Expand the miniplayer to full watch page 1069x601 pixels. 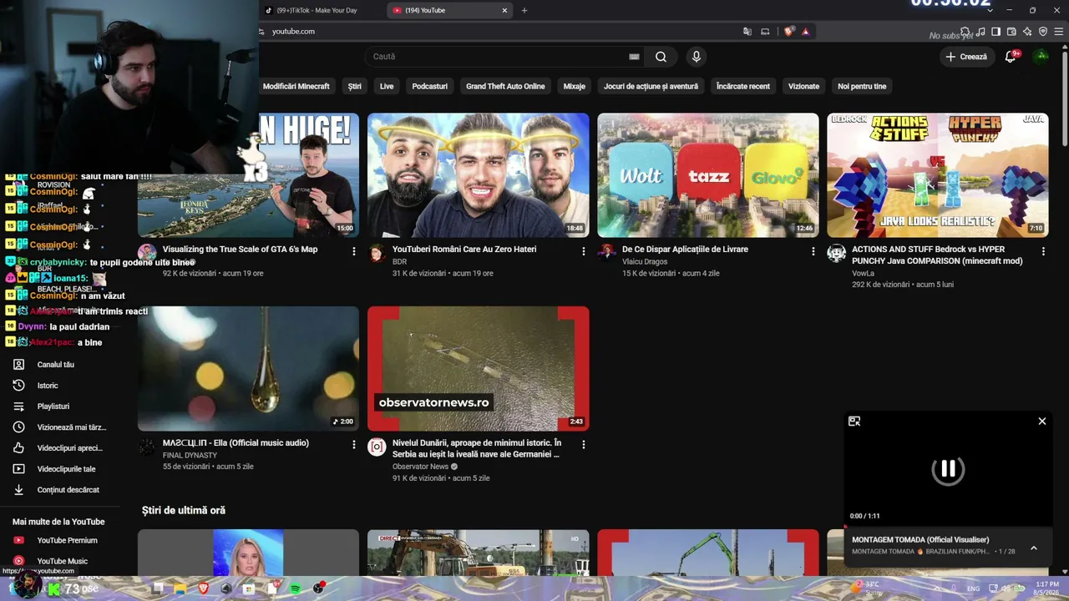click(854, 422)
